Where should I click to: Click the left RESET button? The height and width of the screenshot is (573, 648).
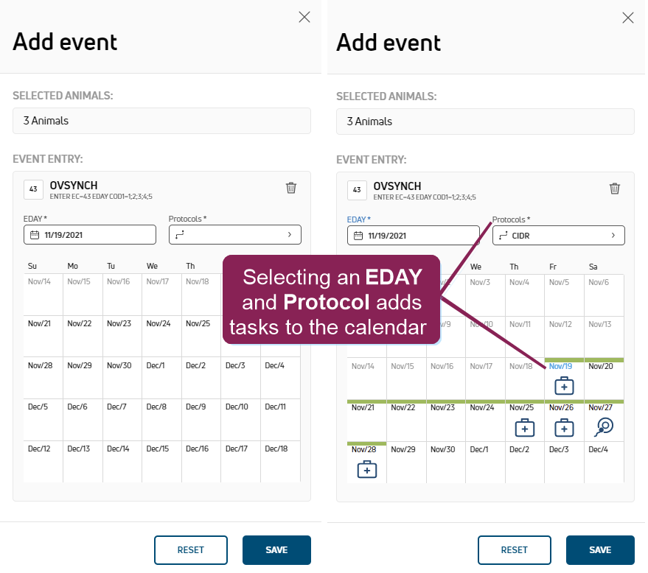pyautogui.click(x=190, y=549)
